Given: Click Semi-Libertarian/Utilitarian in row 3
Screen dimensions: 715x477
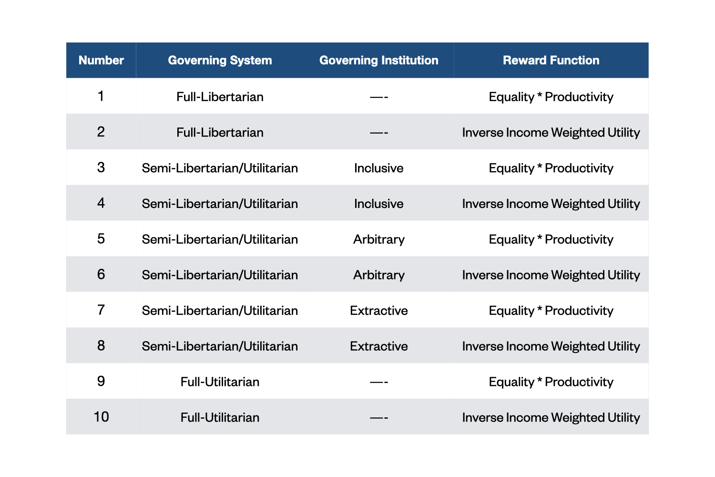Looking at the screenshot, I should coord(220,168).
